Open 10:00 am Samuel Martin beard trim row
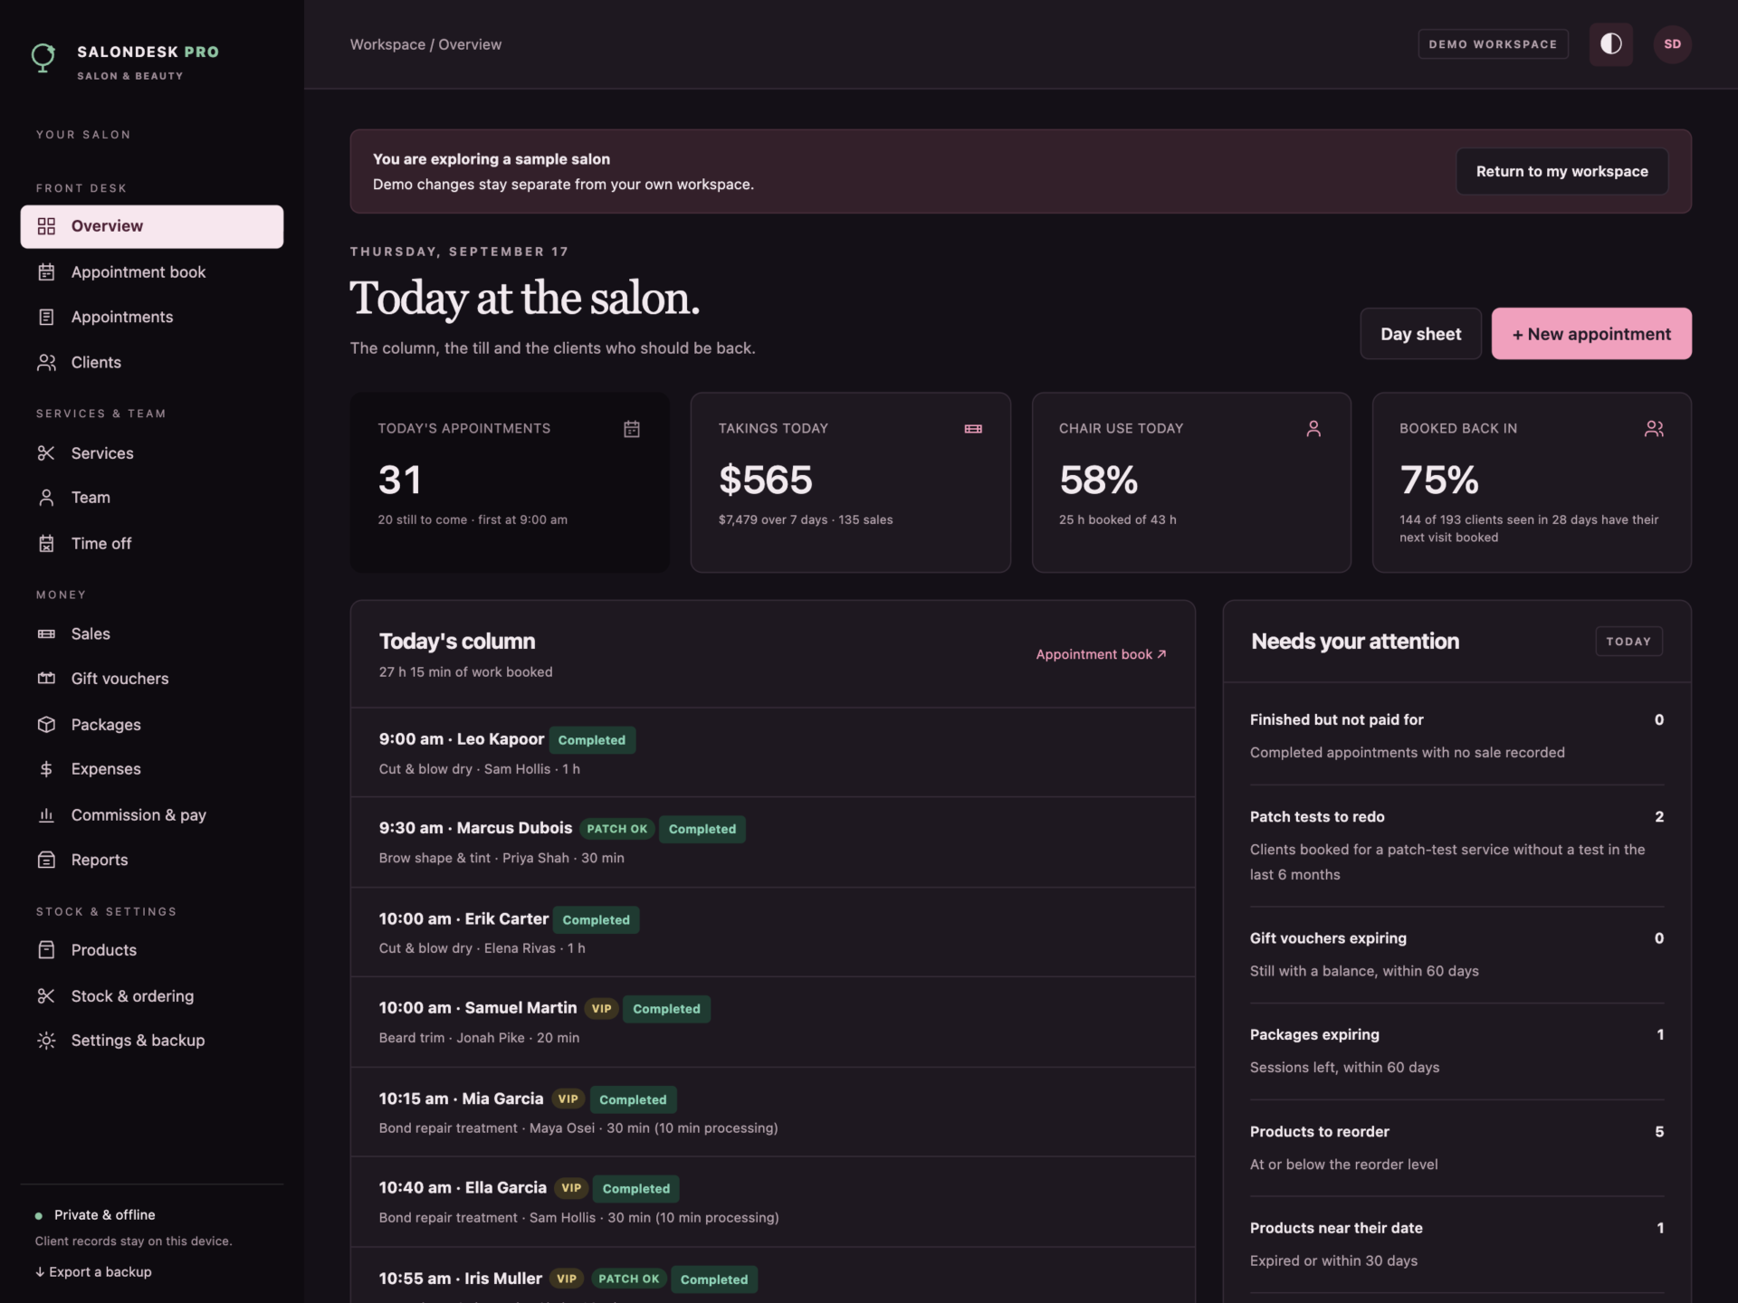The width and height of the screenshot is (1738, 1303). click(x=772, y=1022)
